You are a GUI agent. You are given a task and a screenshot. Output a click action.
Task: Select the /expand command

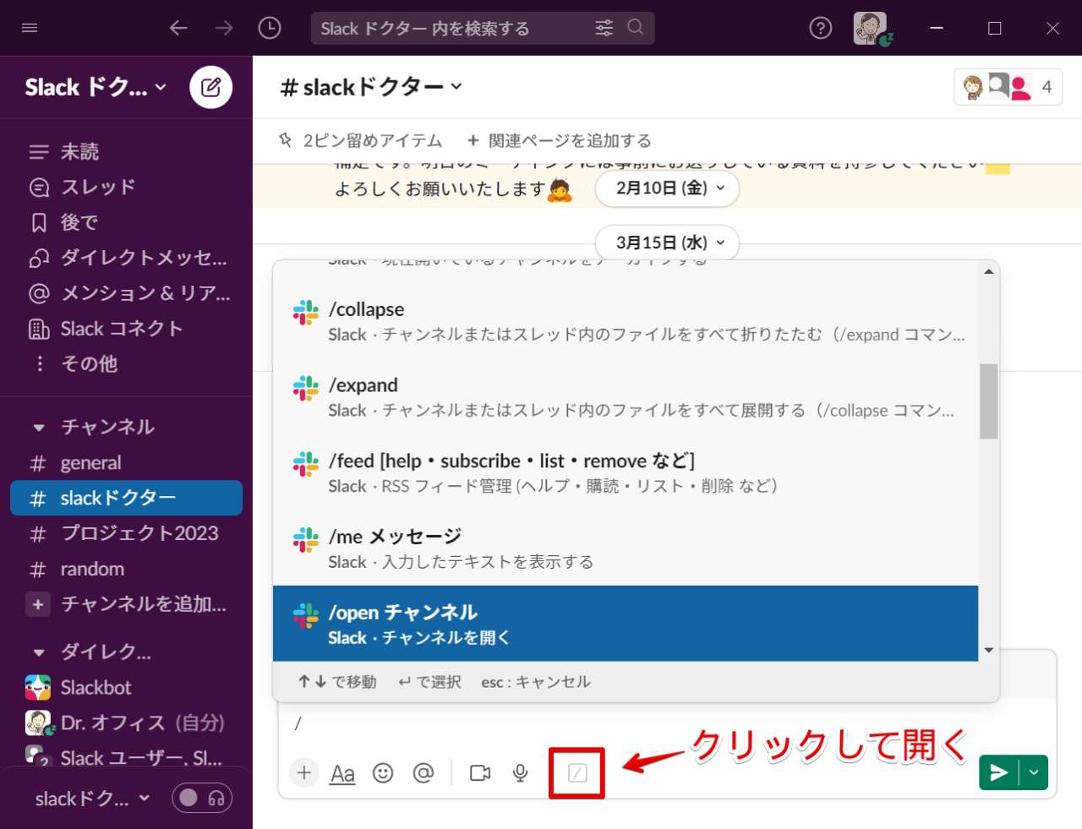(626, 397)
